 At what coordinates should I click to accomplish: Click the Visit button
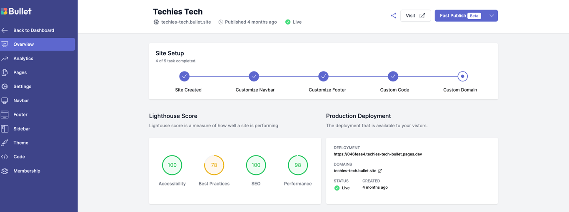coord(415,16)
